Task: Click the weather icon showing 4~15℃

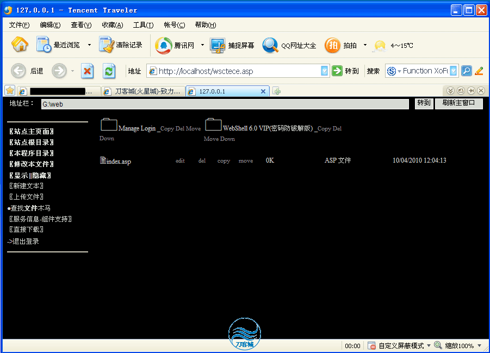Action: pyautogui.click(x=380, y=46)
